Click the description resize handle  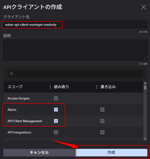pyautogui.click(x=144, y=58)
